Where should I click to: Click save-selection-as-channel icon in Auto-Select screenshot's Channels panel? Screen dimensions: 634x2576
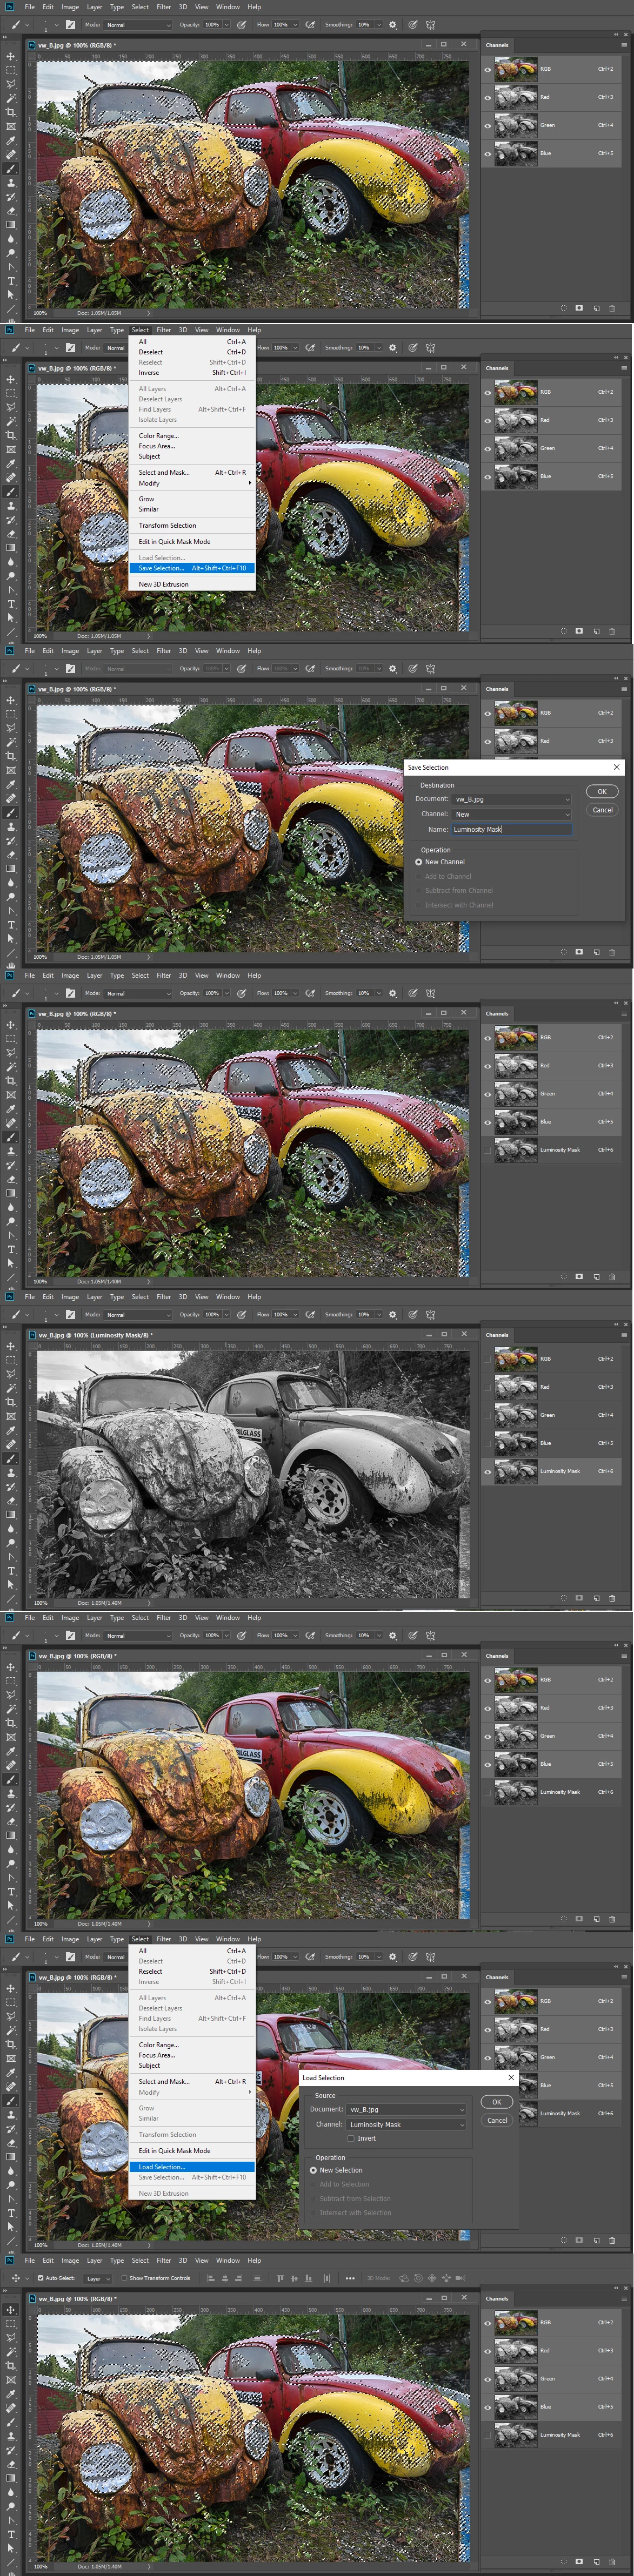tap(579, 2562)
